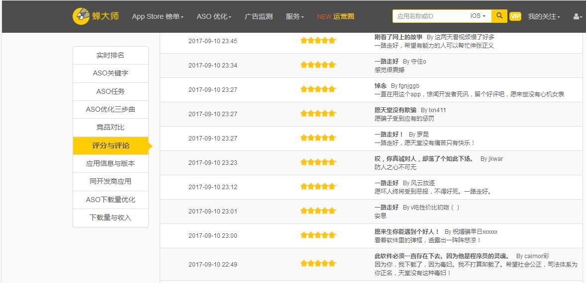Open 我的关注 dropdown

pyautogui.click(x=544, y=16)
